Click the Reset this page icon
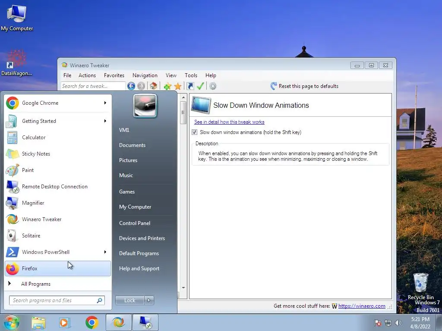The image size is (442, 331). [273, 86]
